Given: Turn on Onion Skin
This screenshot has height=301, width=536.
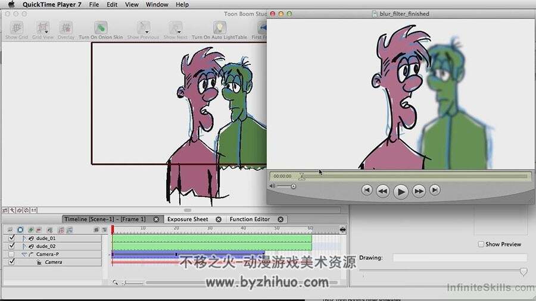Looking at the screenshot, I should [x=101, y=30].
